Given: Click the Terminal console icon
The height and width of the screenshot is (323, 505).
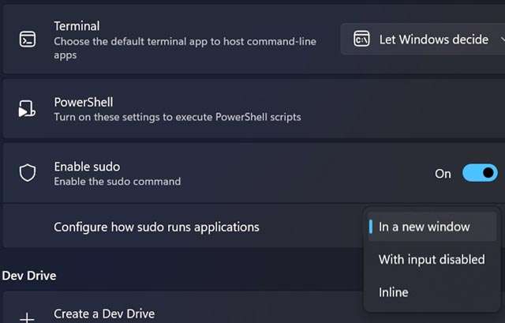Looking at the screenshot, I should tap(27, 40).
